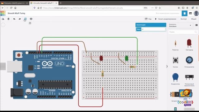
Task: Click the tinkercad URL address bar
Action: click(x=89, y=8)
